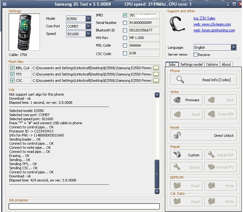This screenshot has height=212, width=243.
Task: Click the Special wrench icon
Action: (x=177, y=167)
